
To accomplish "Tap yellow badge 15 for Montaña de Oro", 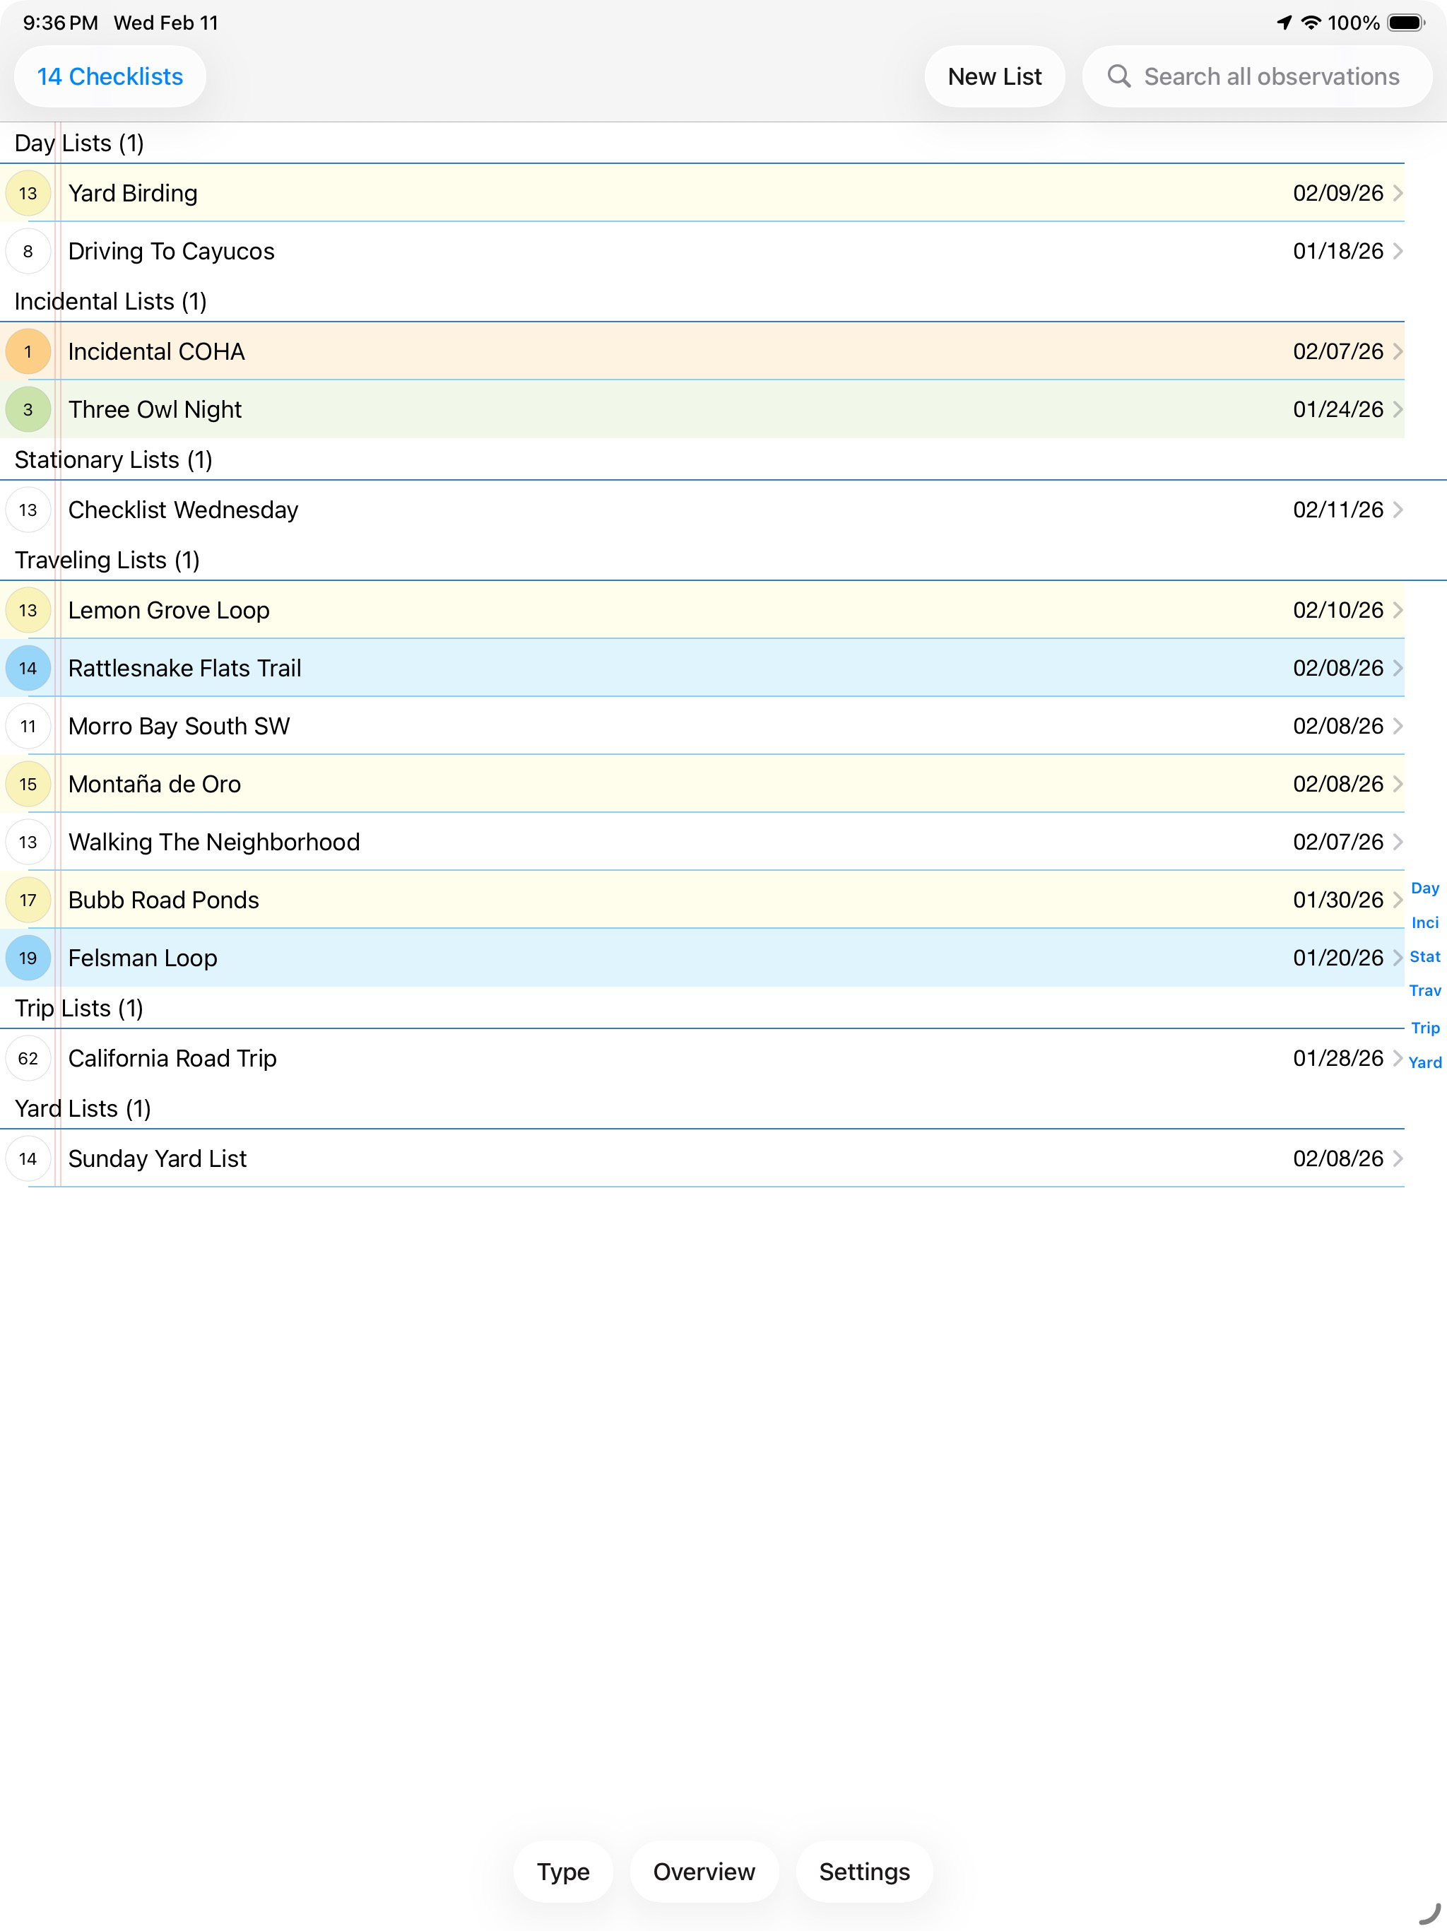I will point(28,784).
